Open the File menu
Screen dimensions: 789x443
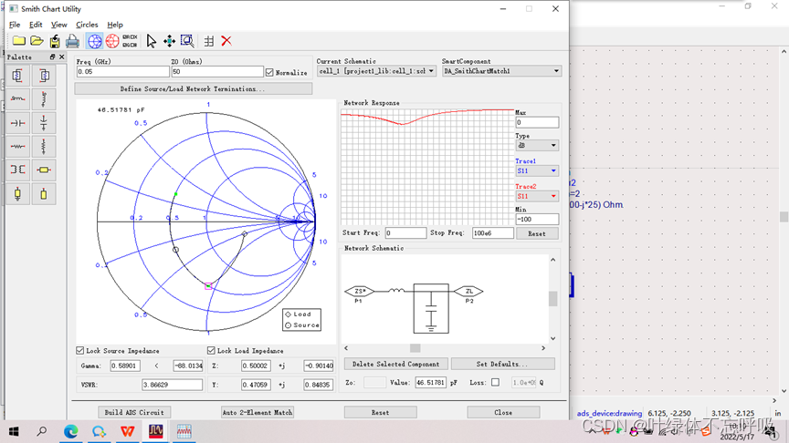coord(15,25)
